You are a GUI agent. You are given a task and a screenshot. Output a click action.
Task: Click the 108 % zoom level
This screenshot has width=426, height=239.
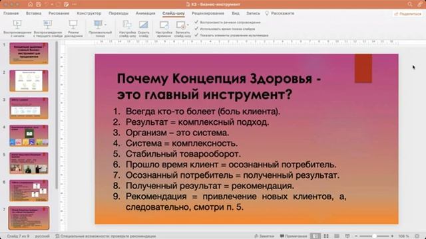coord(404,236)
